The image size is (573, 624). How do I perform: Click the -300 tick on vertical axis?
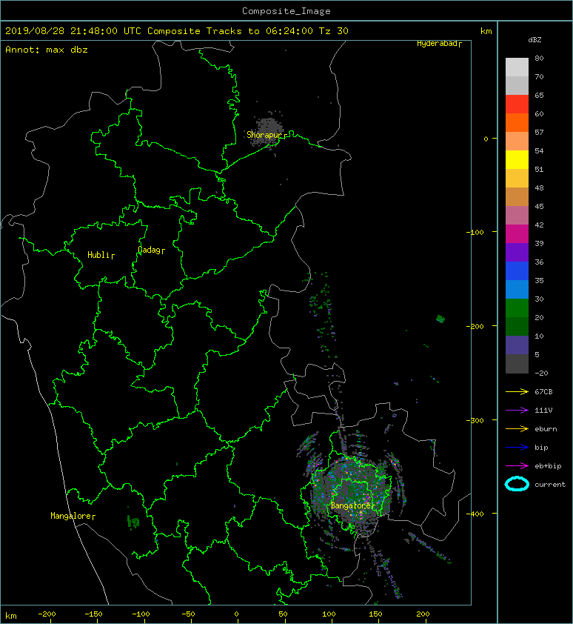[x=475, y=420]
